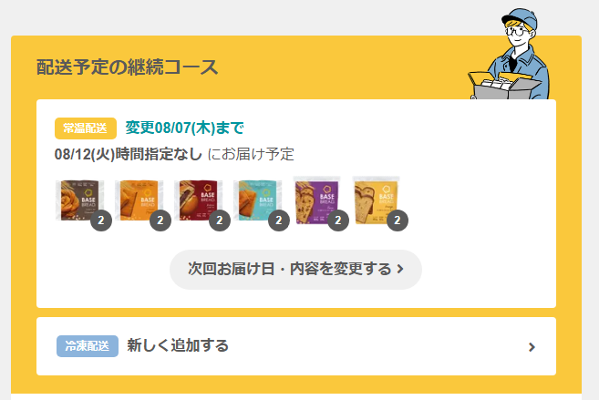Click the dark red BASE BREAD product image
Screen dimensions: 599x400
click(x=198, y=200)
